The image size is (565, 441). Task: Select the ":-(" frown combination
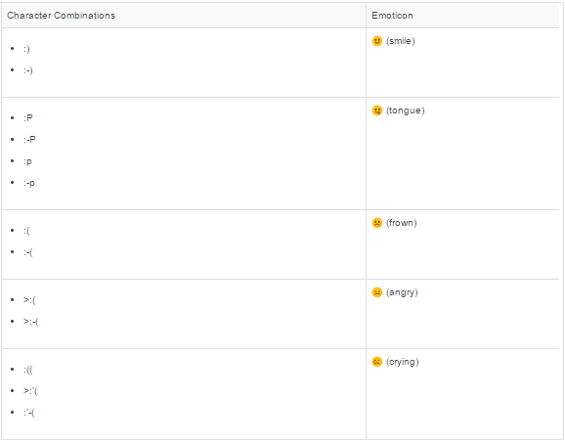pyautogui.click(x=28, y=252)
